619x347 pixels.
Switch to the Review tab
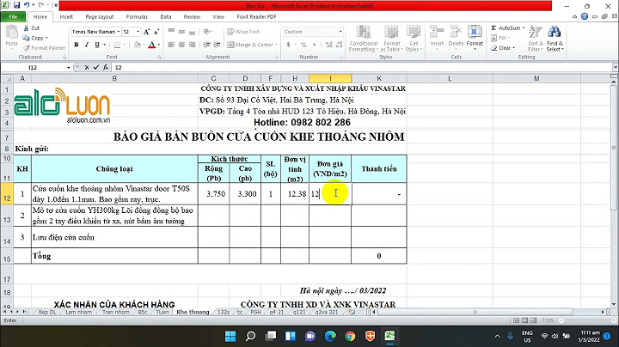[192, 16]
